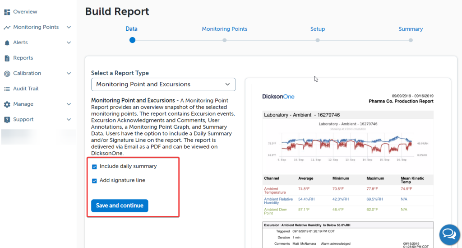Expand the Calibration sidebar chevron
This screenshot has height=248, width=462.
pos(69,73)
